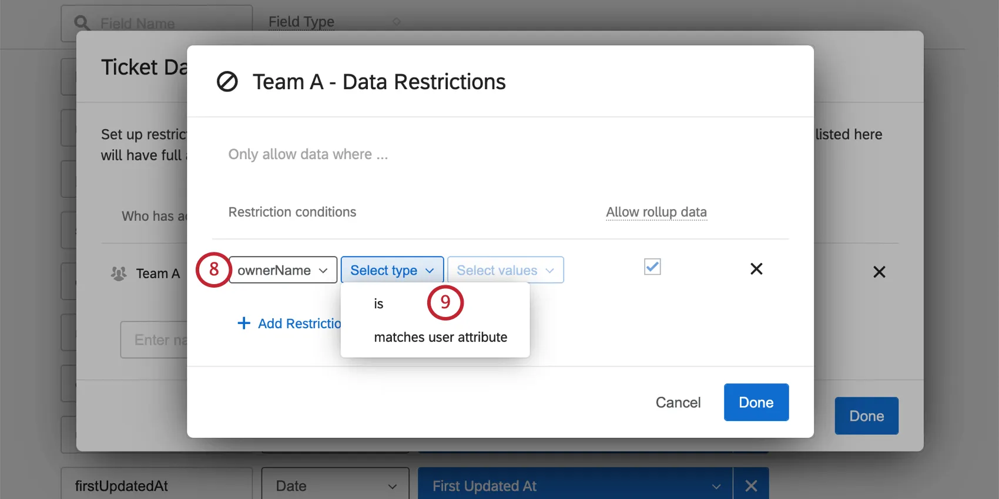Open the Select values dropdown
The width and height of the screenshot is (999, 499).
(505, 270)
